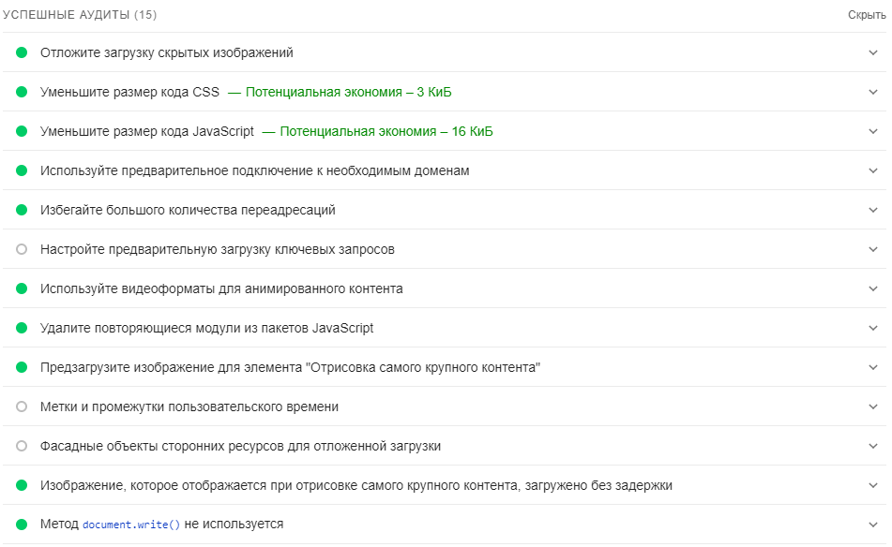Click the green dot beside "Избегайте большого количества переадресаций"
This screenshot has height=547, width=892.
(x=20, y=210)
